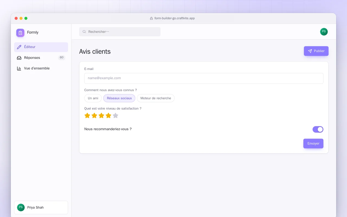
Task: Click the Formly brand name
Action: point(33,32)
